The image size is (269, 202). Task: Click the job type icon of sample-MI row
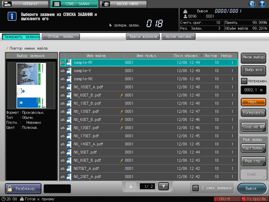(x=63, y=62)
